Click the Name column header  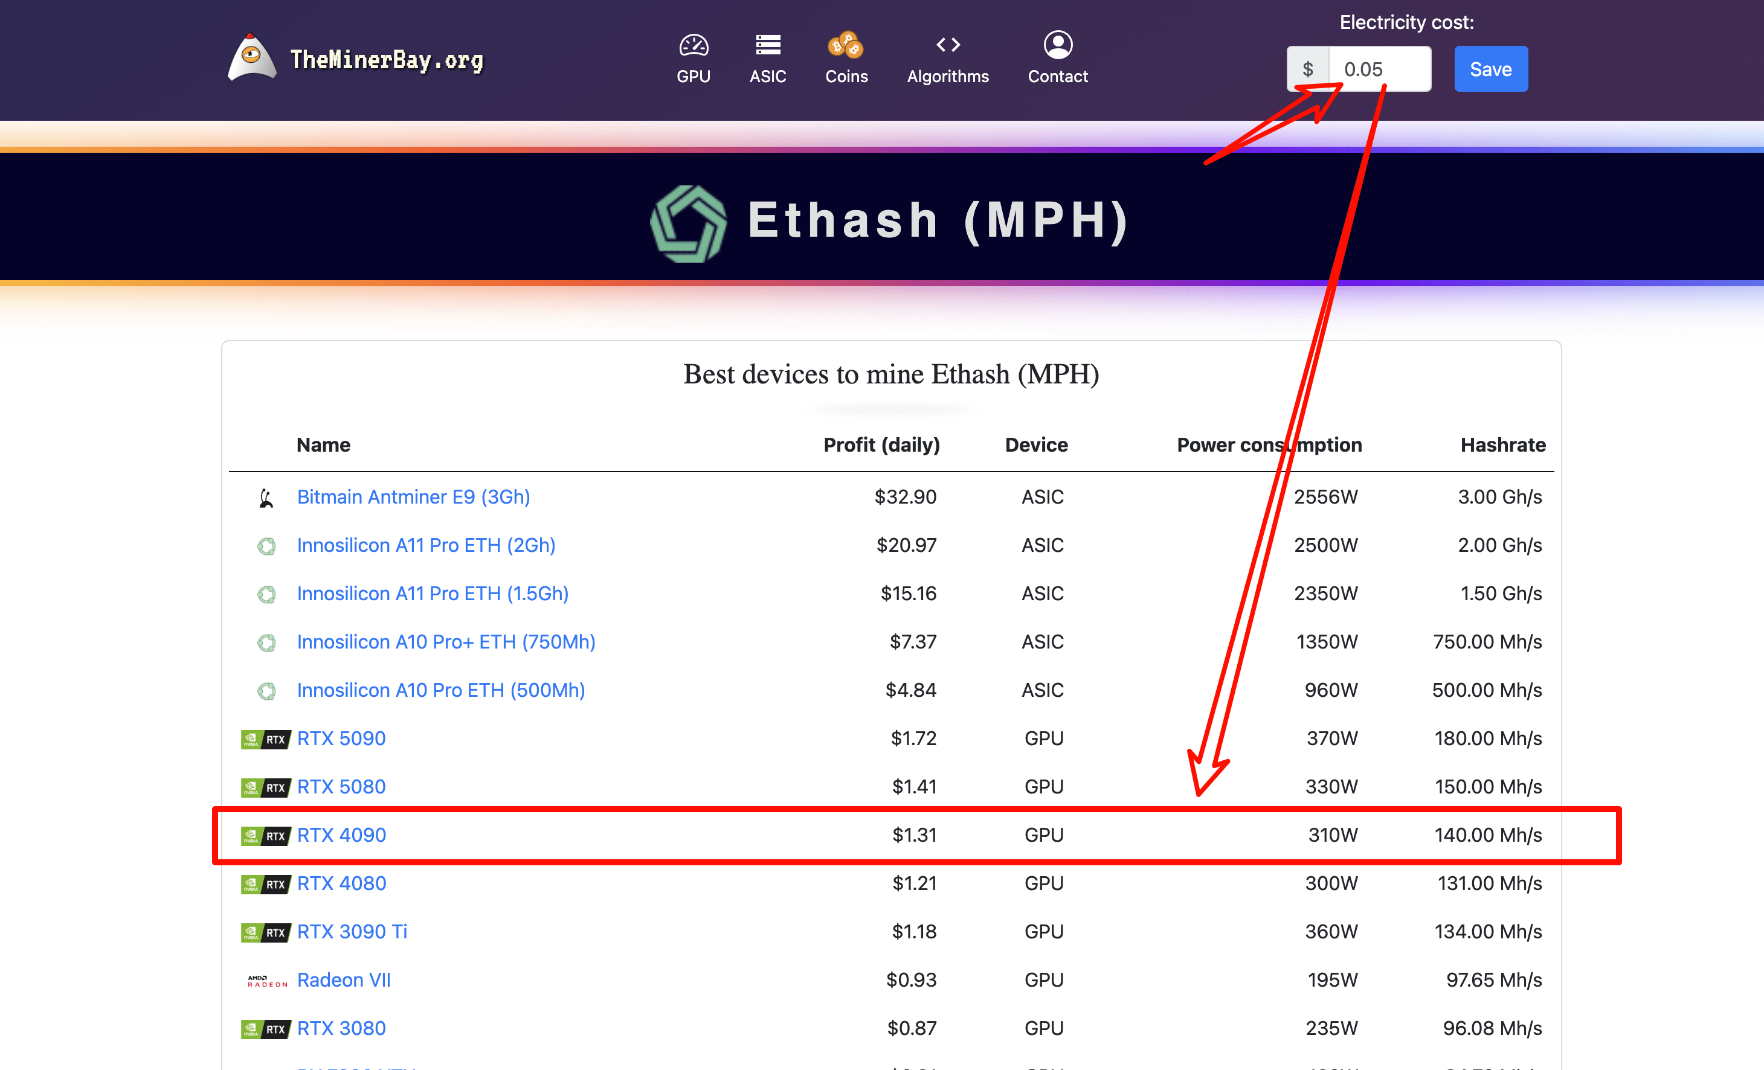[x=323, y=444]
